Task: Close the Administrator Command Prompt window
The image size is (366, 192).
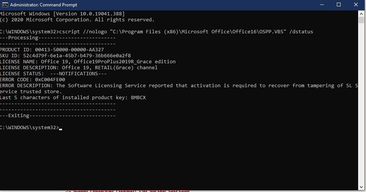Action: [356, 4]
